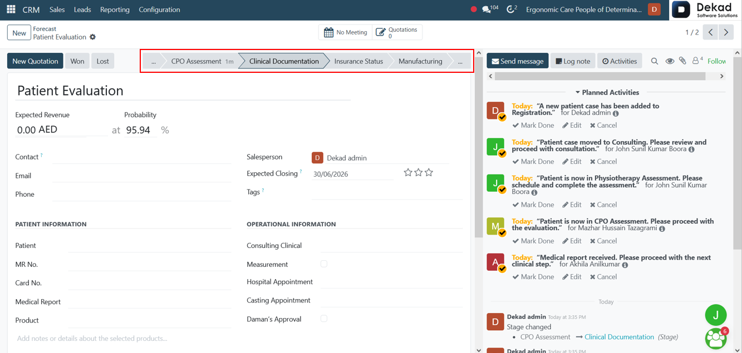Click the red recording status dot

474,9
